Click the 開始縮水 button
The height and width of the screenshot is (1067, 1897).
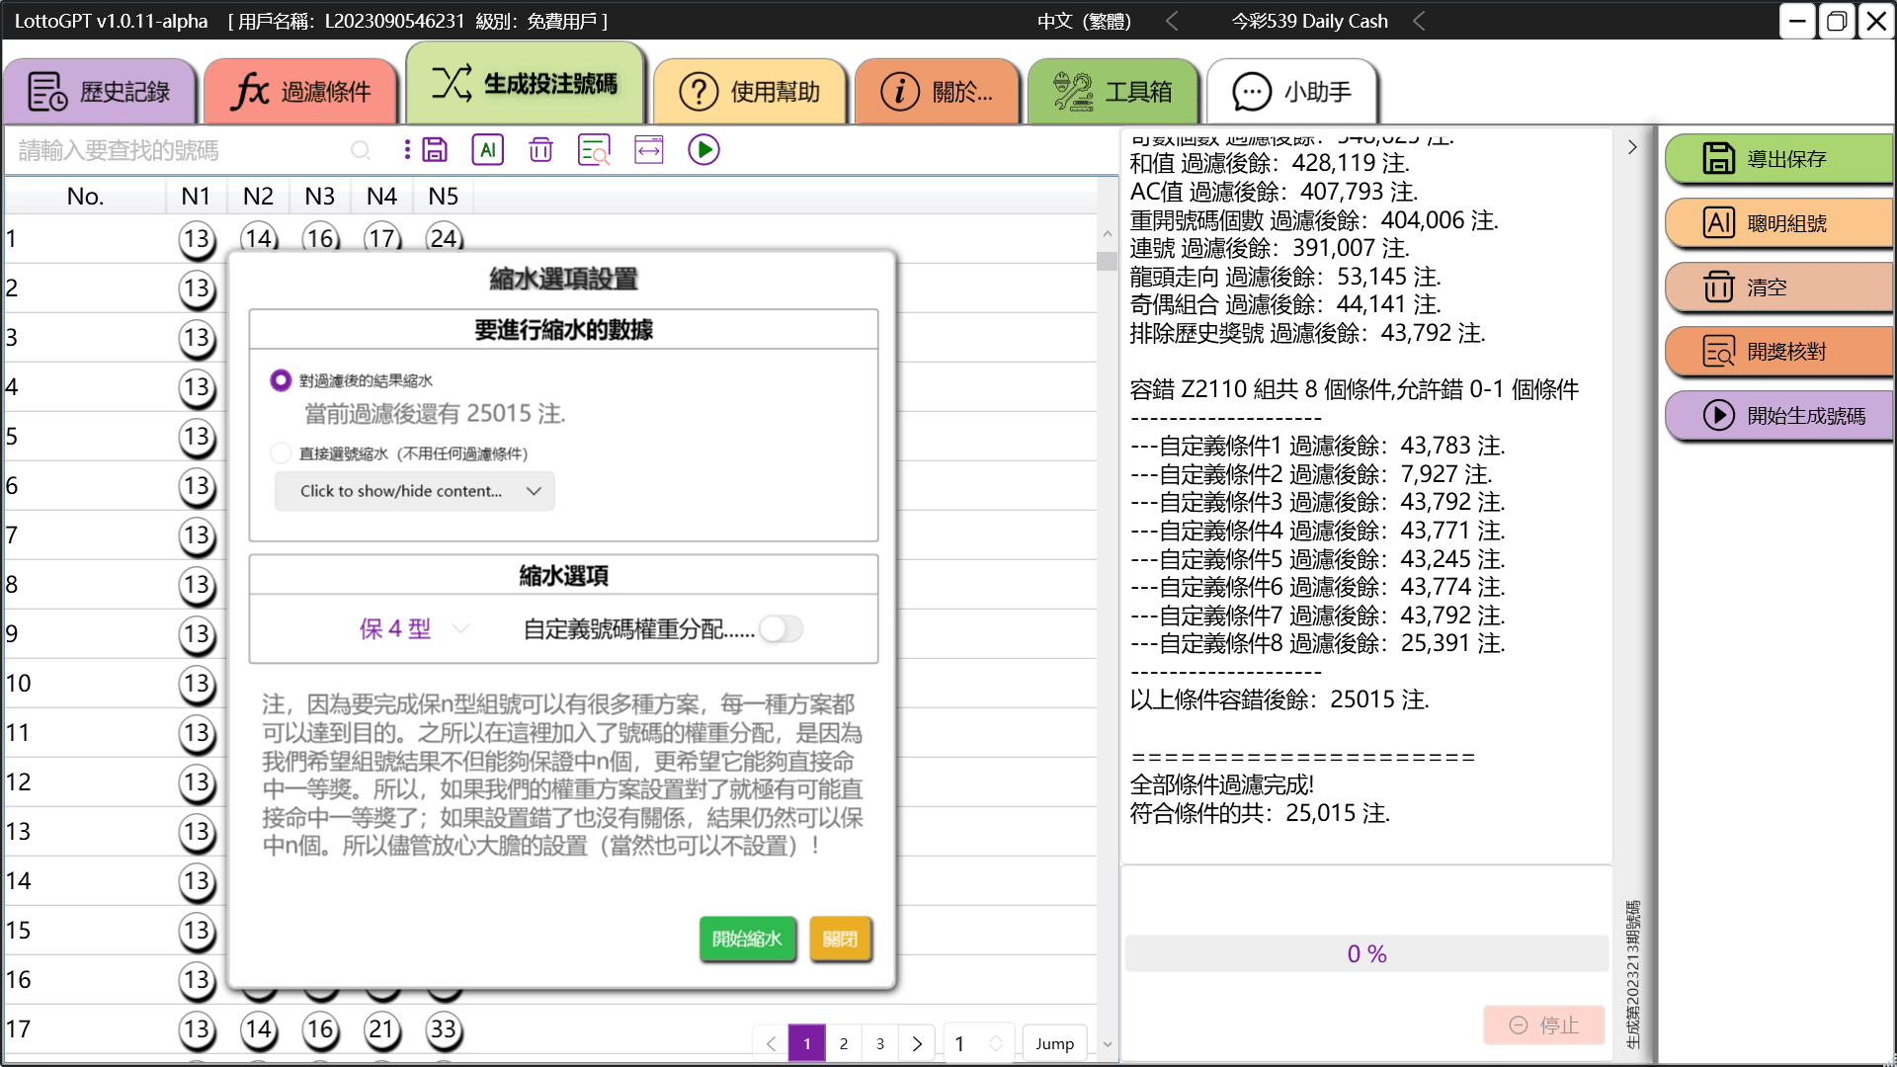click(748, 939)
